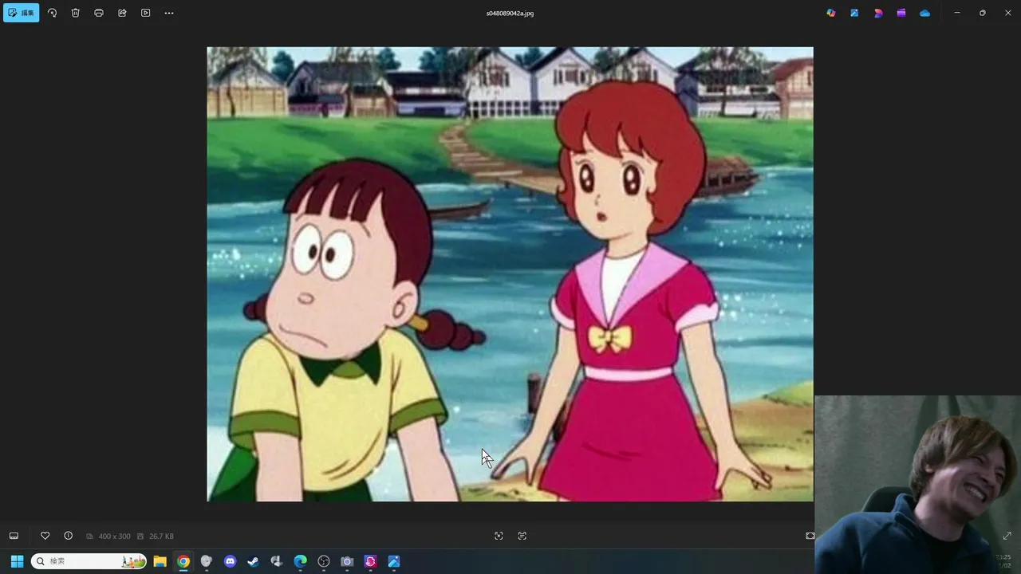1021x574 pixels.
Task: Delete the photo using trash icon
Action: pos(75,13)
